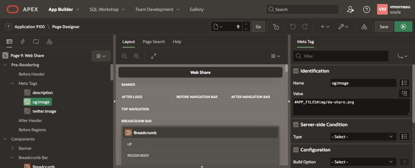415x168 pixels.
Task: Expand the layout to full screen
Action: [x=153, y=56]
